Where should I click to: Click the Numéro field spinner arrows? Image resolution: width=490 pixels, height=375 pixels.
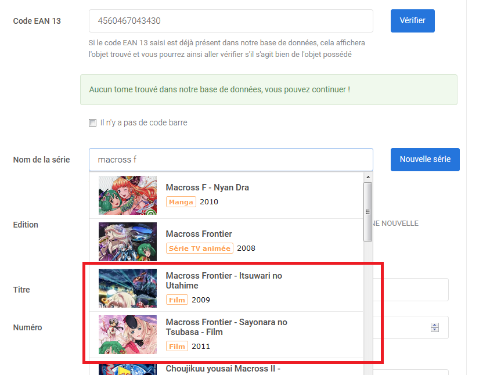click(x=435, y=327)
